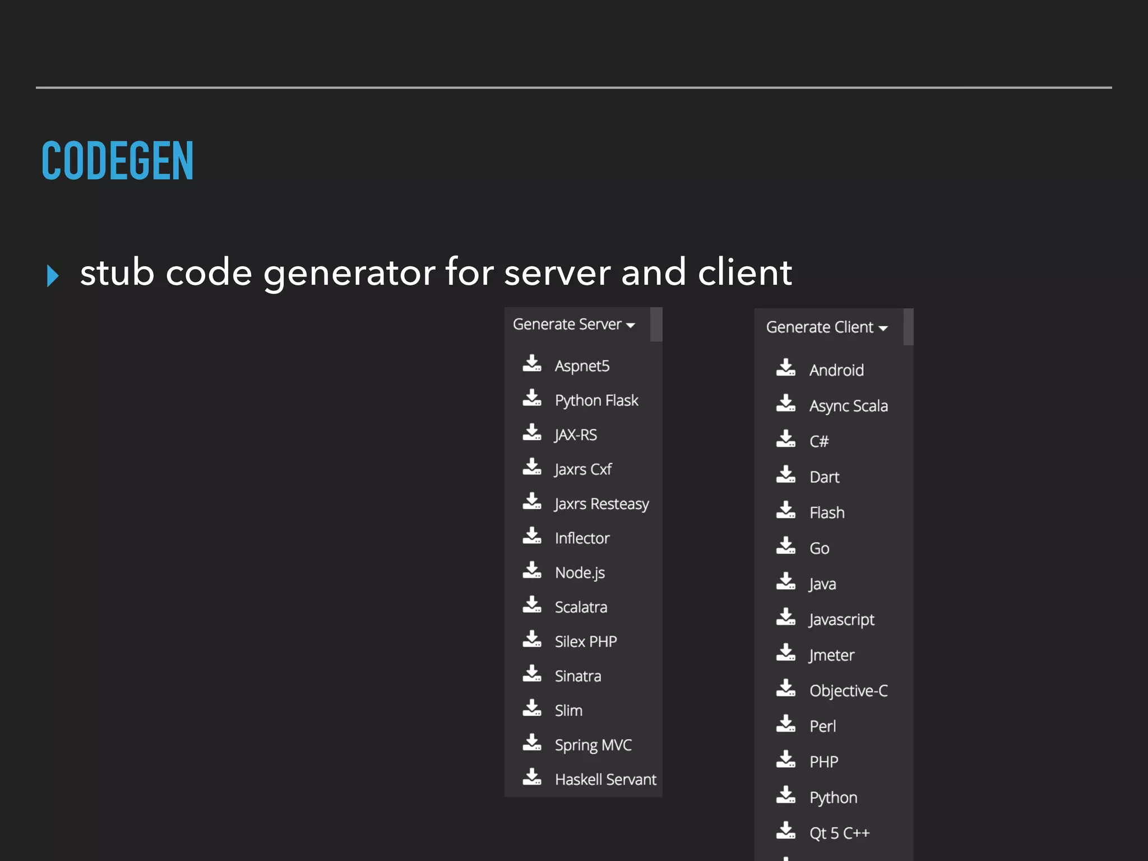Select Aspnet5 server option
This screenshot has height=861, width=1148.
pos(582,366)
